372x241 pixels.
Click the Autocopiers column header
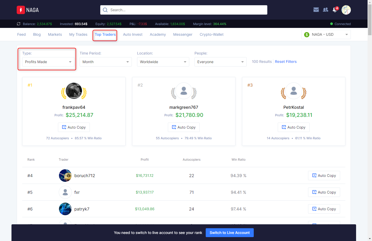tap(192, 159)
